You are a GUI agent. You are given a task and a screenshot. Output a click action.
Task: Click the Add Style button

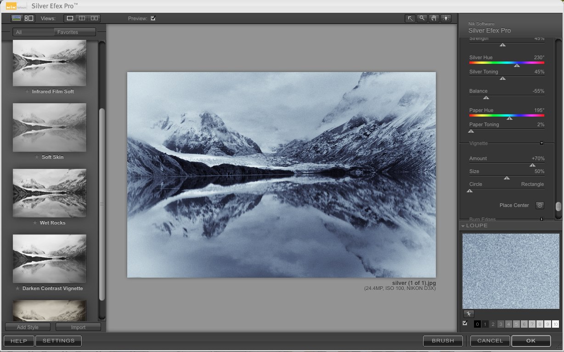(x=28, y=327)
